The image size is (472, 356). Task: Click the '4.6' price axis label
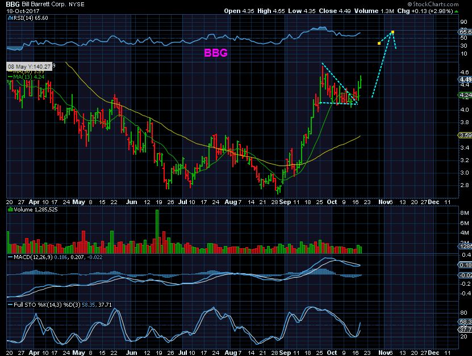(x=465, y=72)
